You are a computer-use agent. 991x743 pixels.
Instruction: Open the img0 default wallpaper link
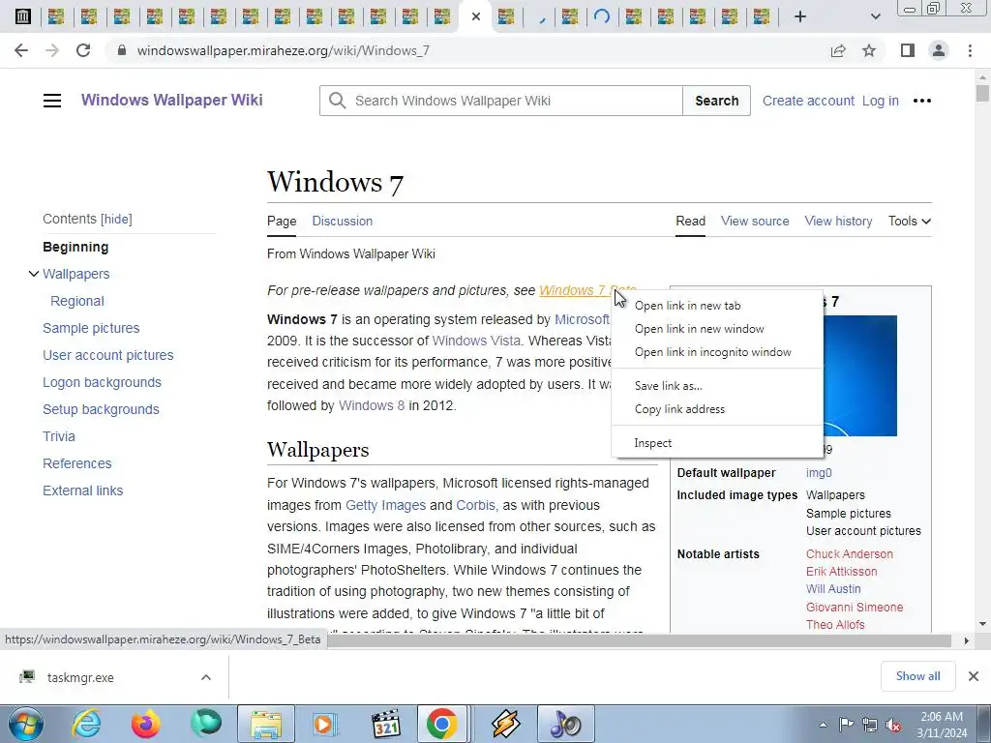[819, 472]
